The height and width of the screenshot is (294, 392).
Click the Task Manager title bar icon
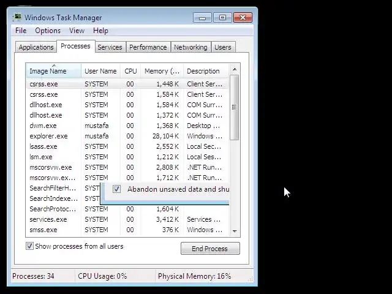(x=17, y=17)
